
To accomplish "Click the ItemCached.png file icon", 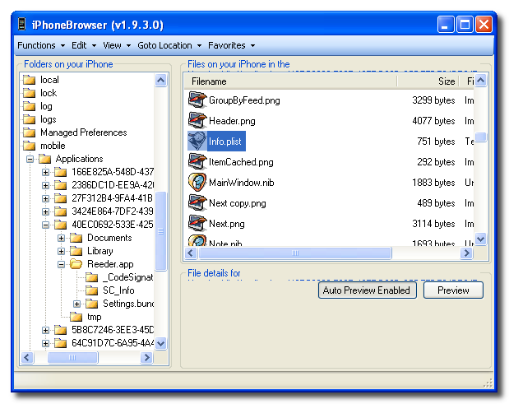I will (x=197, y=162).
